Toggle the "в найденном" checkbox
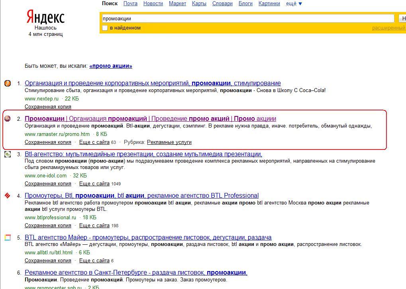Screen dimensions: 406x289 [105, 28]
